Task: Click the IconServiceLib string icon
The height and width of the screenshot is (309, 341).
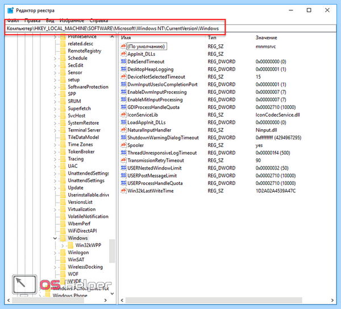Action: tap(123, 114)
